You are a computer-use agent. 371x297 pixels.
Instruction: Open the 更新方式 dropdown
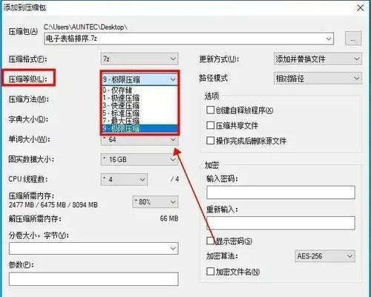tap(318, 59)
